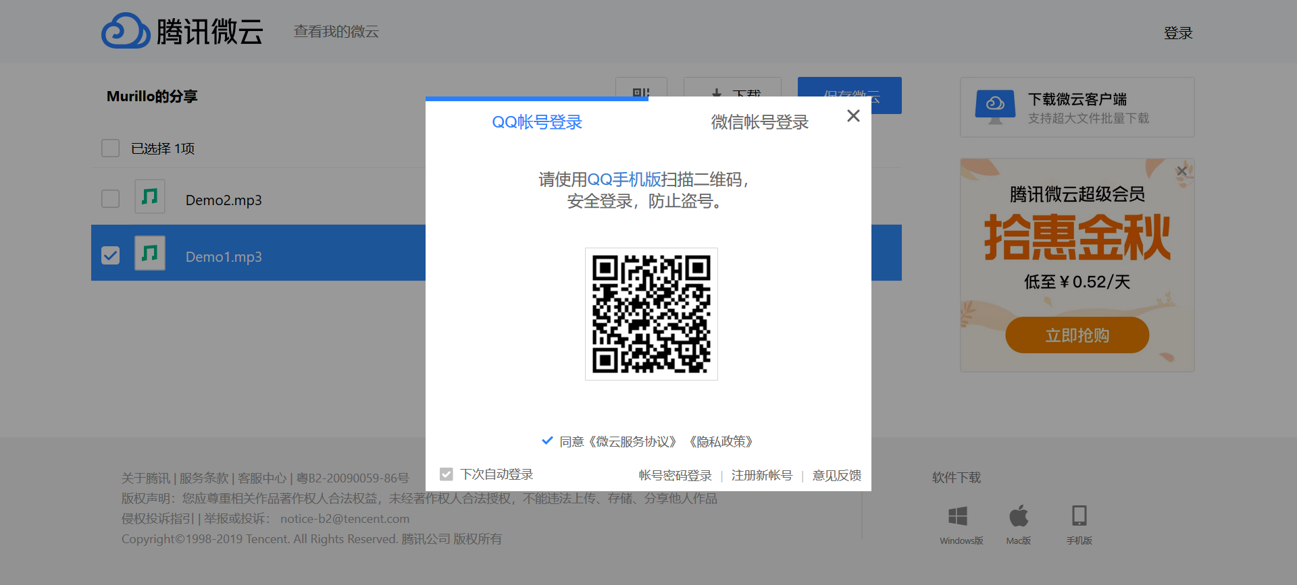Click the Demo1.mp3 music file icon
This screenshot has height=585, width=1297.
click(150, 253)
